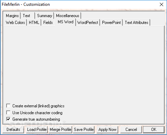Switch to the Web Colors tab
Viewport: 167px width, 135px height.
click(15, 23)
